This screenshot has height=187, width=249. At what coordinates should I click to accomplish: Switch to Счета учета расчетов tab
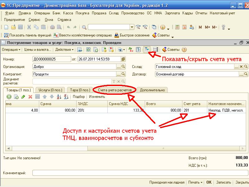[115, 90]
